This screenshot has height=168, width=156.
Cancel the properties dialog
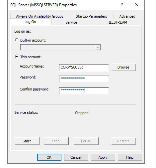pos(76,157)
